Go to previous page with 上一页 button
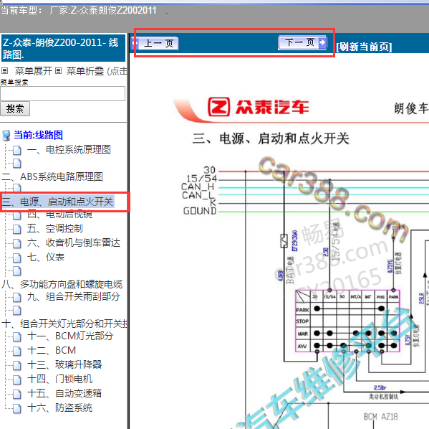Screen dimensions: 429x429 click(x=155, y=43)
